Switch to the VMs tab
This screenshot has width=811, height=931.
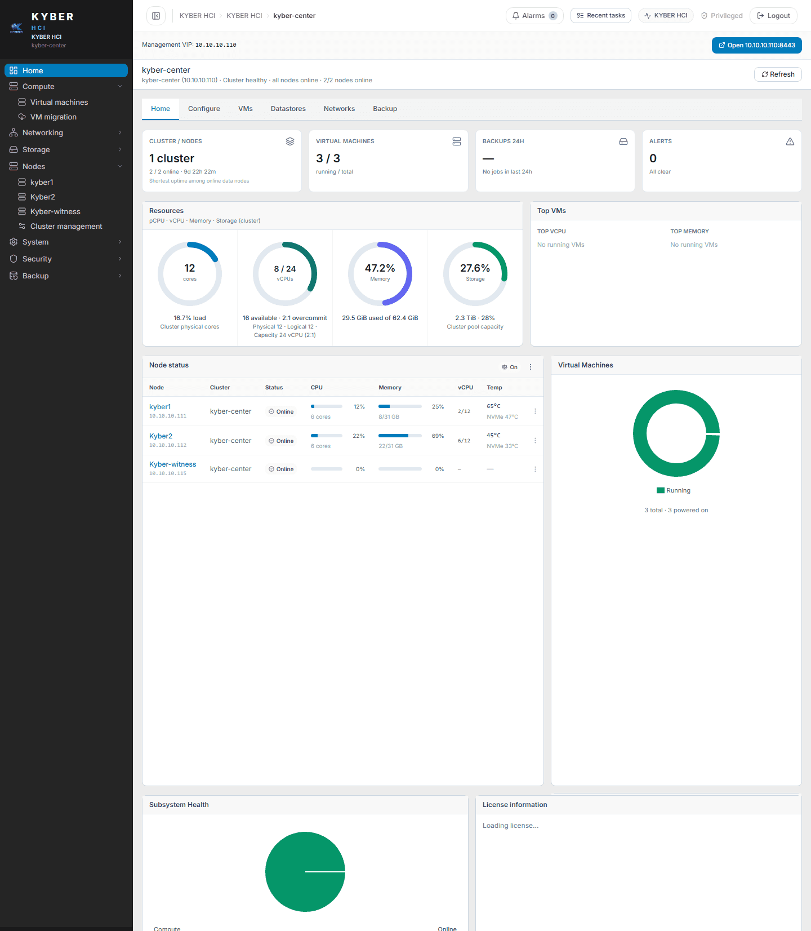pos(246,109)
